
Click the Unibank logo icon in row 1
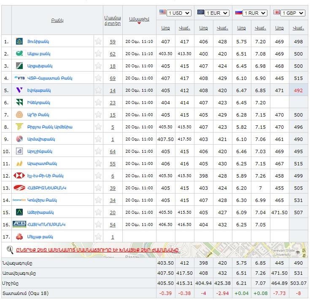(x=19, y=41)
